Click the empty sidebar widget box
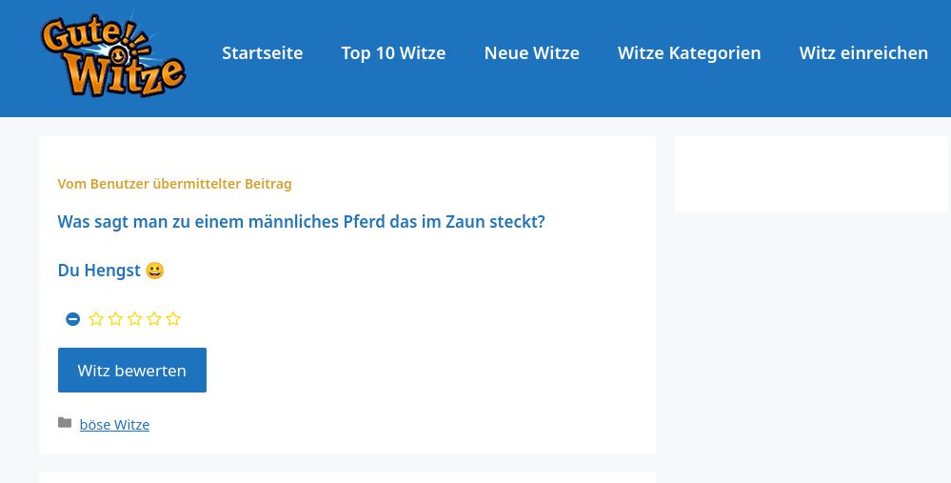Image resolution: width=951 pixels, height=483 pixels. (811, 174)
